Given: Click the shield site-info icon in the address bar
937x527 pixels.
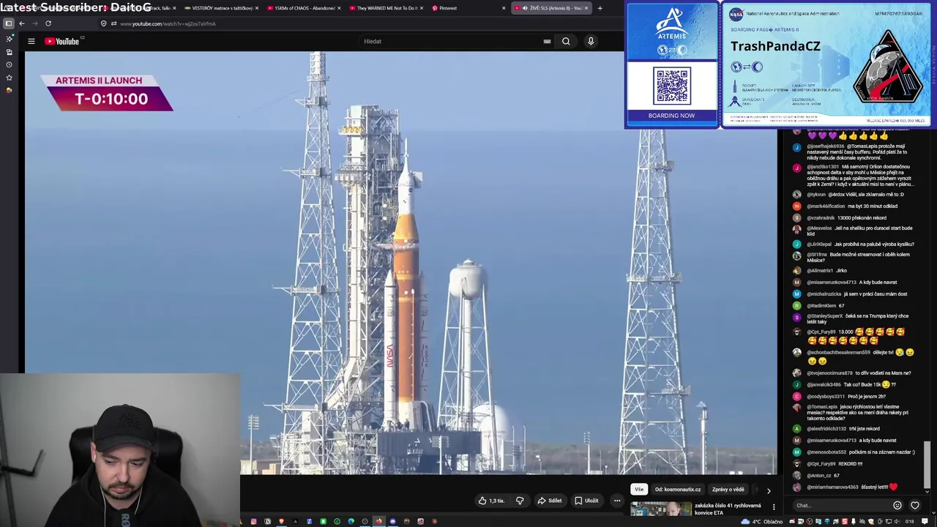Looking at the screenshot, I should [x=104, y=23].
